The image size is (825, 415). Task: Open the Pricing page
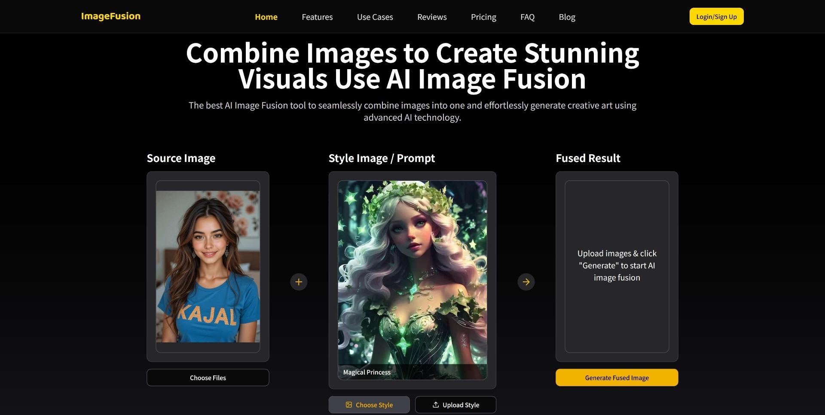(483, 17)
